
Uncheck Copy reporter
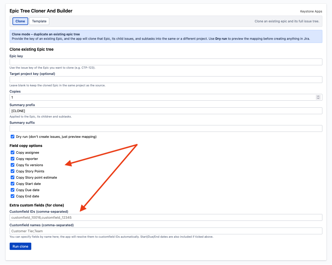coord(12,159)
